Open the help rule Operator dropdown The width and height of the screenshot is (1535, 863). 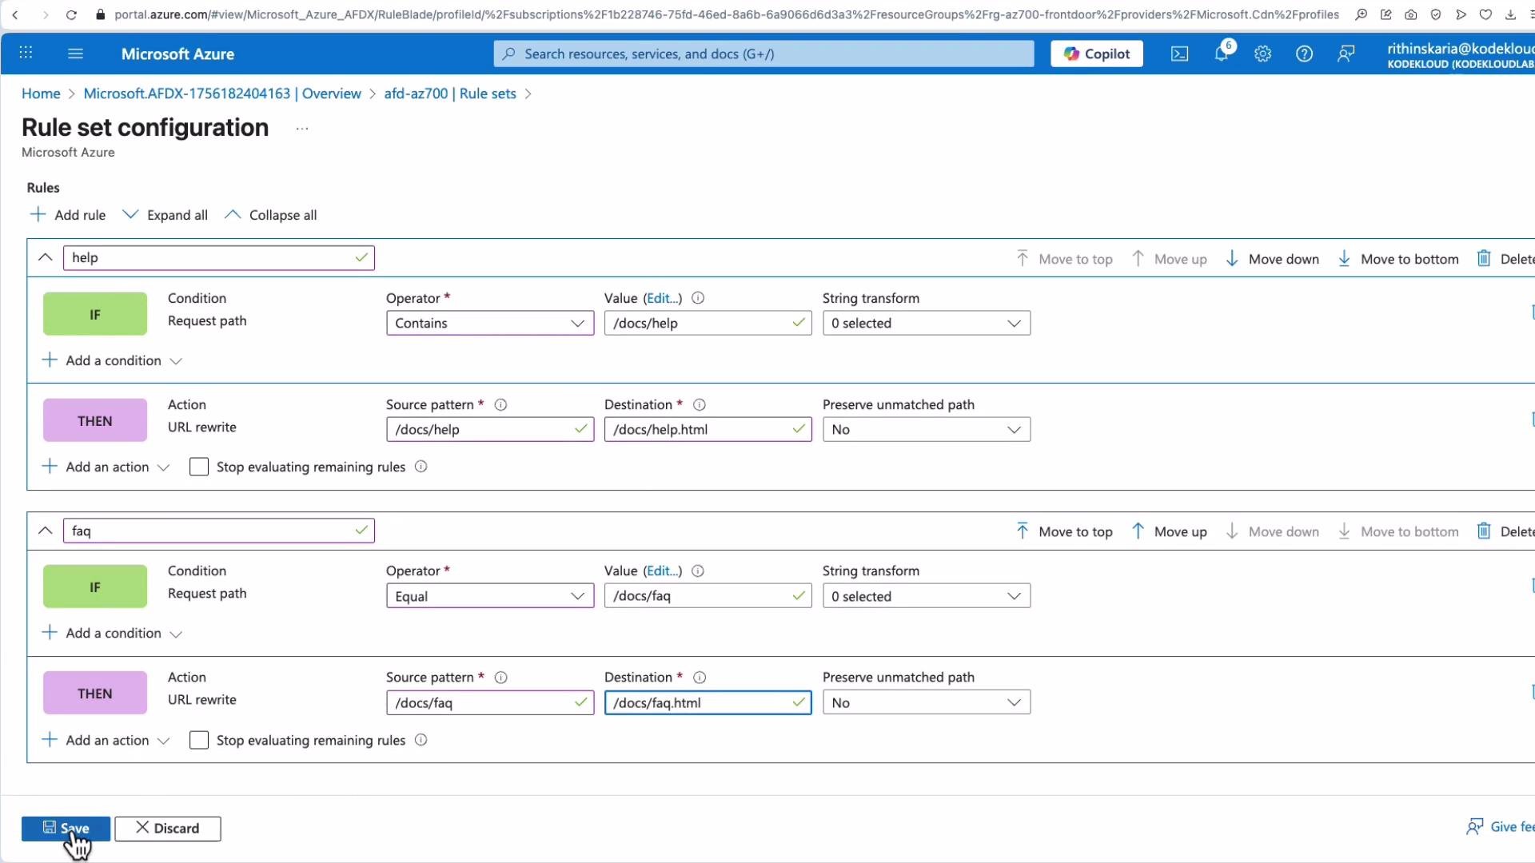tap(490, 323)
